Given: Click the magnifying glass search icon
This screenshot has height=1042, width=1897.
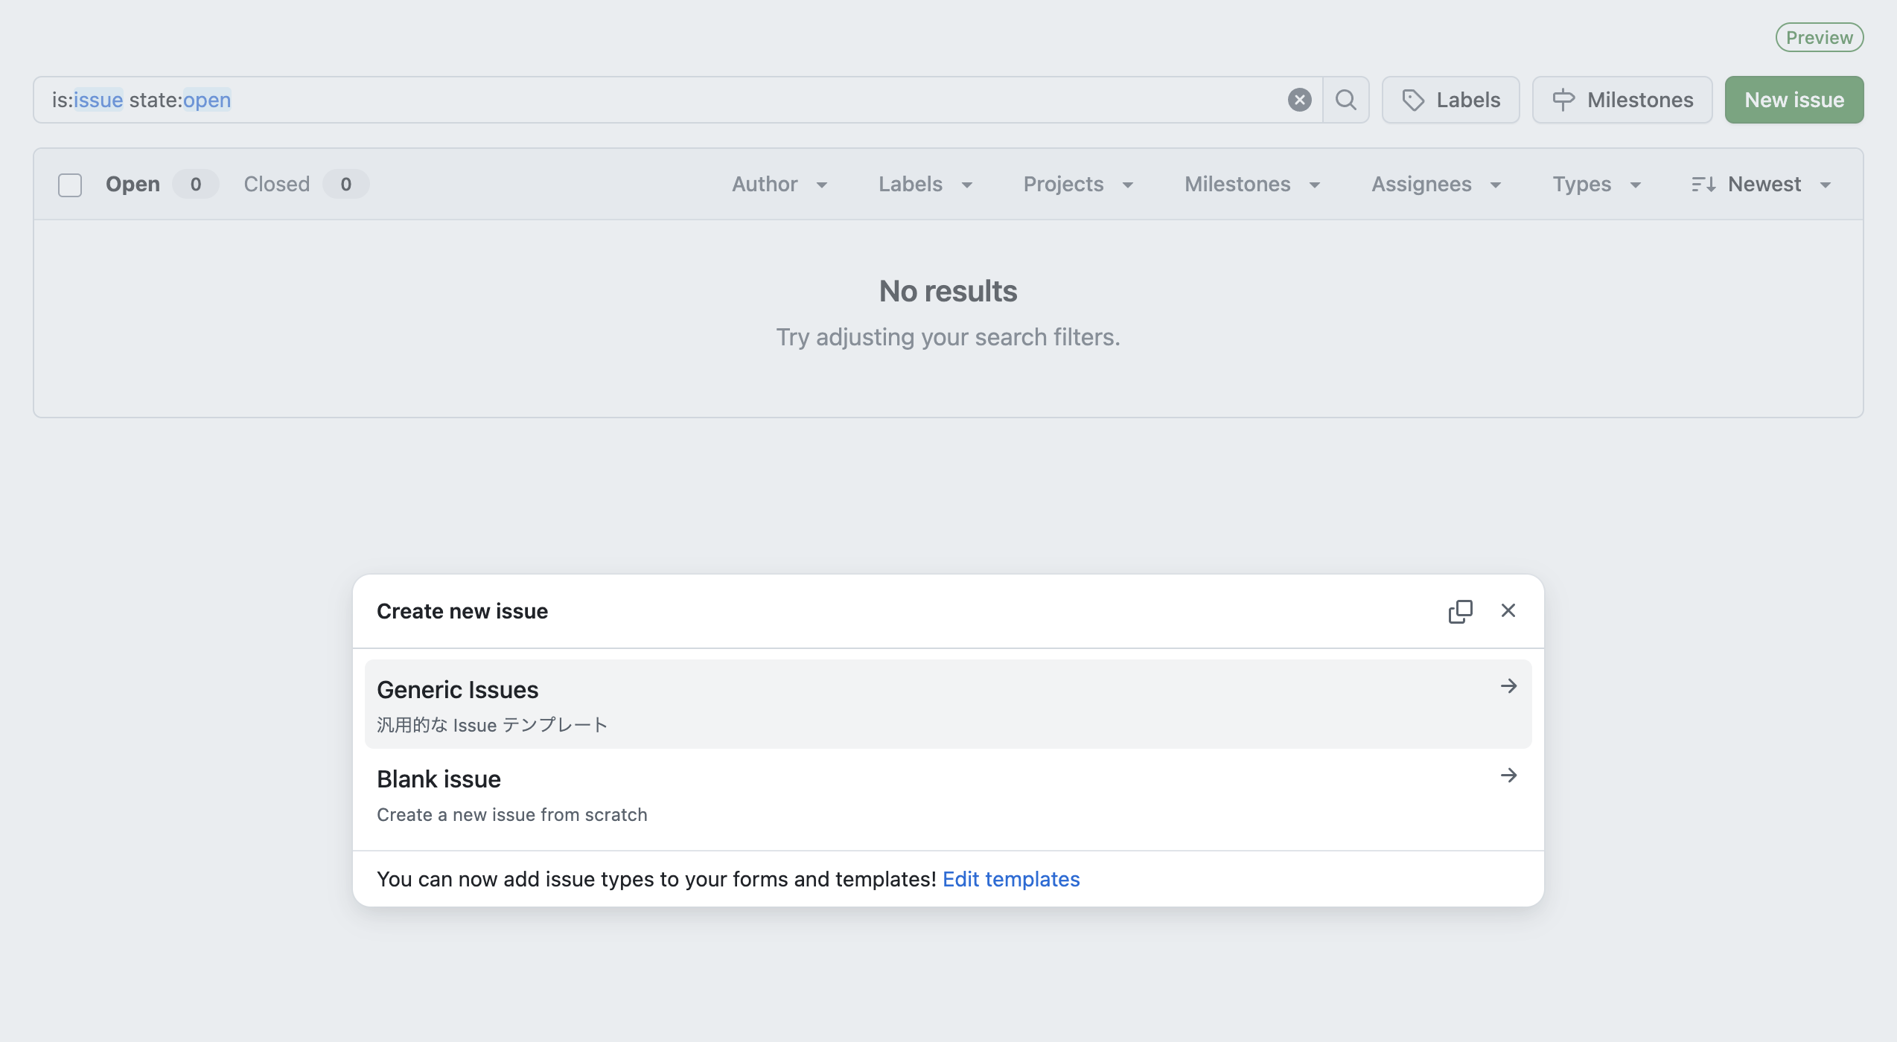Looking at the screenshot, I should click(1345, 99).
